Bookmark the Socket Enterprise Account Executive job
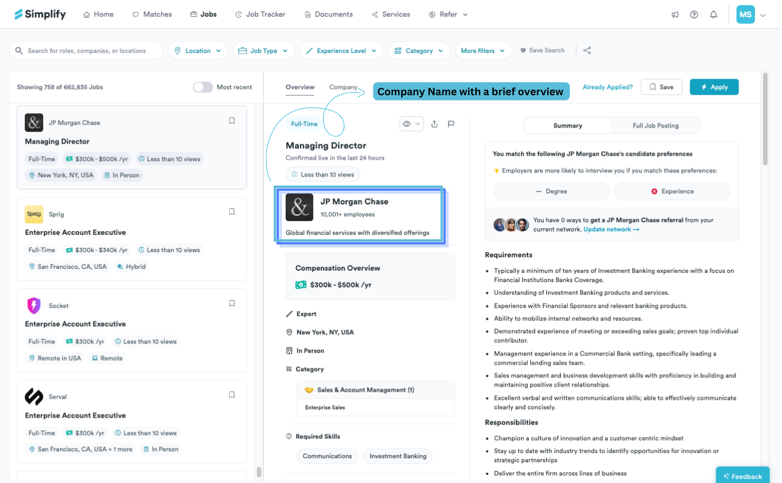 click(x=232, y=304)
